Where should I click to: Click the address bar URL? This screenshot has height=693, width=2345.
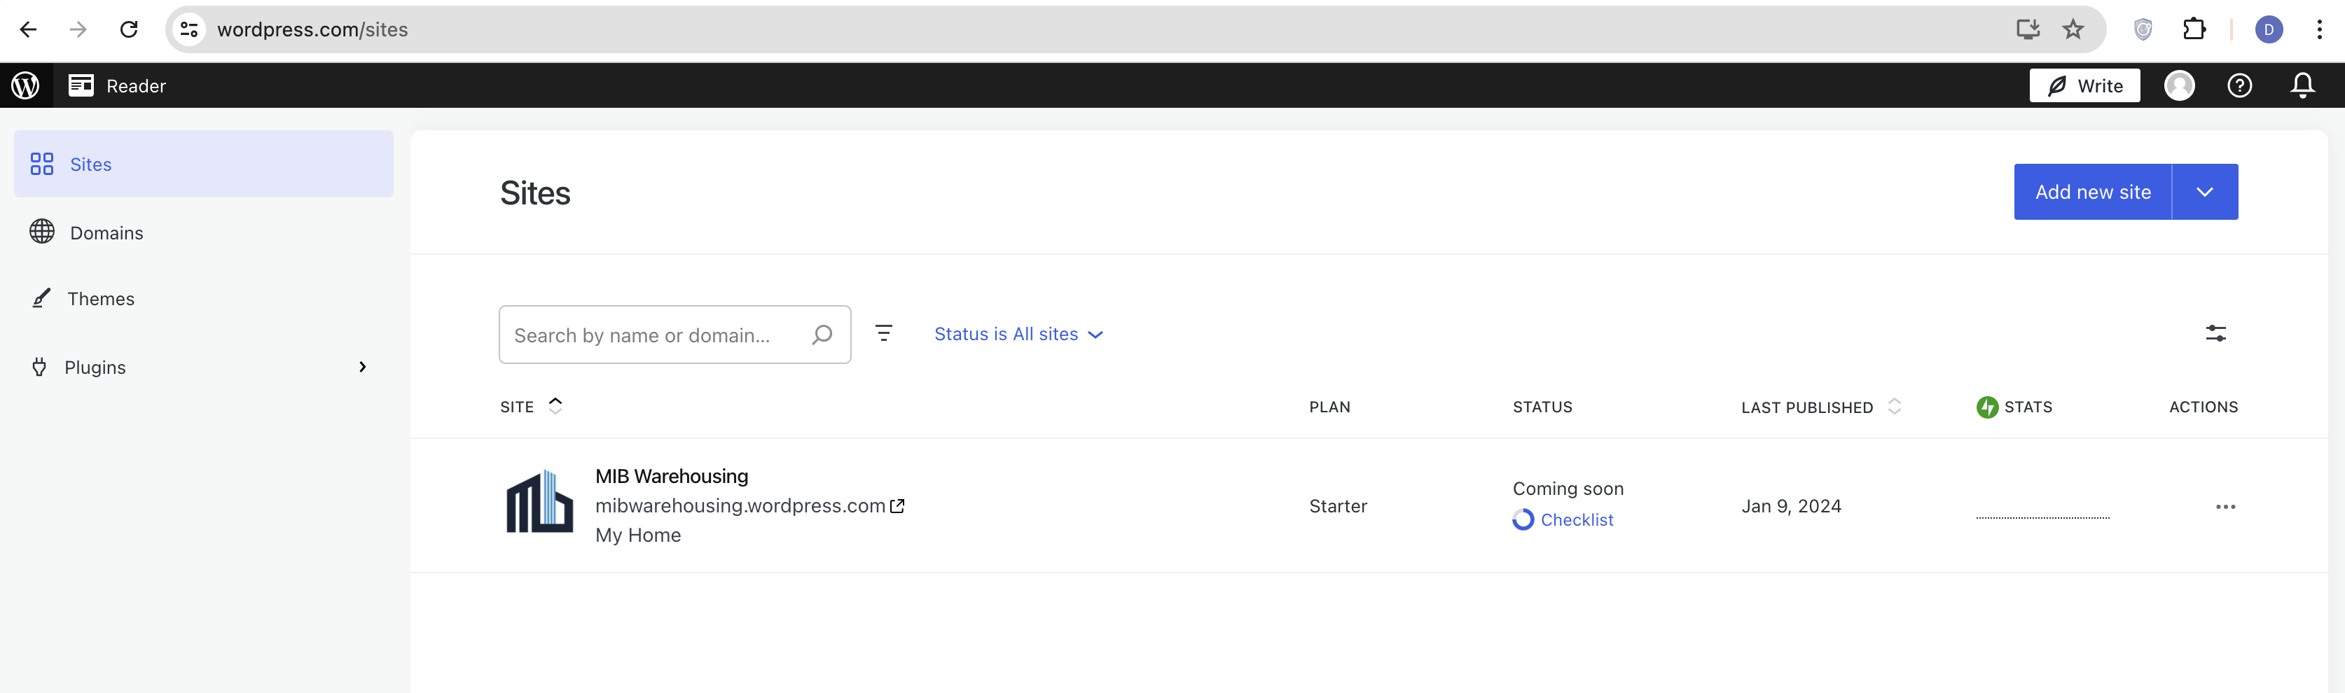point(312,30)
